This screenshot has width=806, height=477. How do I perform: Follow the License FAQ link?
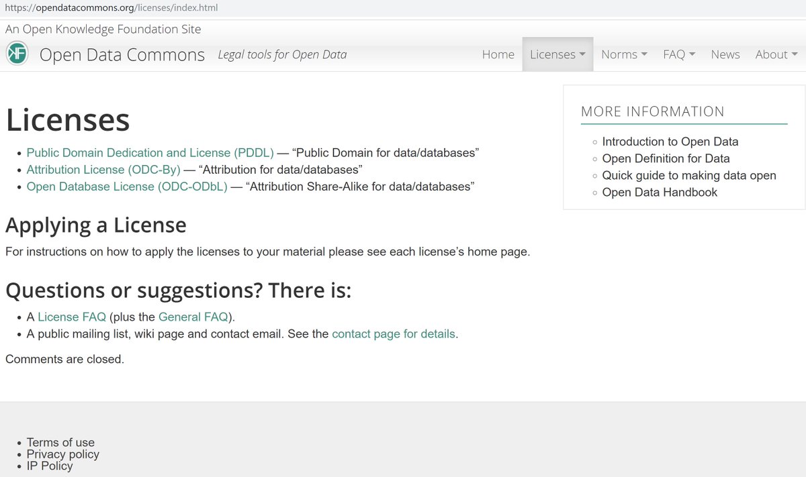[72, 317]
